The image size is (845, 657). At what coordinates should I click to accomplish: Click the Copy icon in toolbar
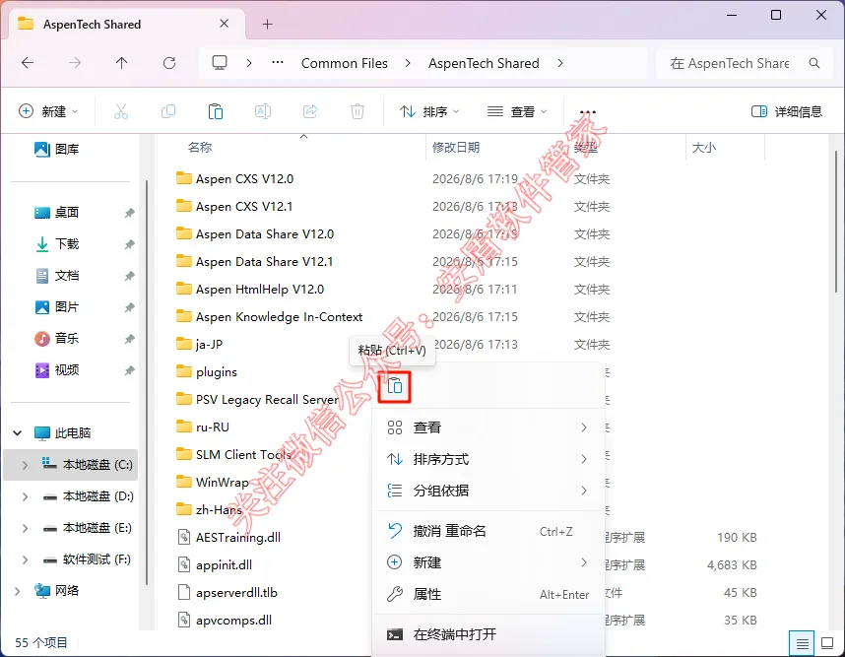(x=168, y=111)
